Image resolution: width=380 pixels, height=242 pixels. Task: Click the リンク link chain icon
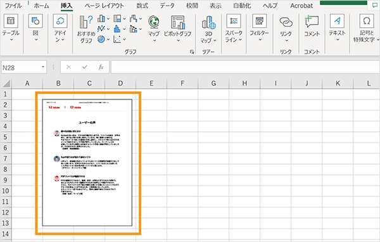(286, 22)
